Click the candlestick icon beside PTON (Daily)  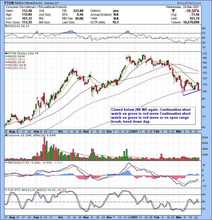pyautogui.click(x=6, y=53)
